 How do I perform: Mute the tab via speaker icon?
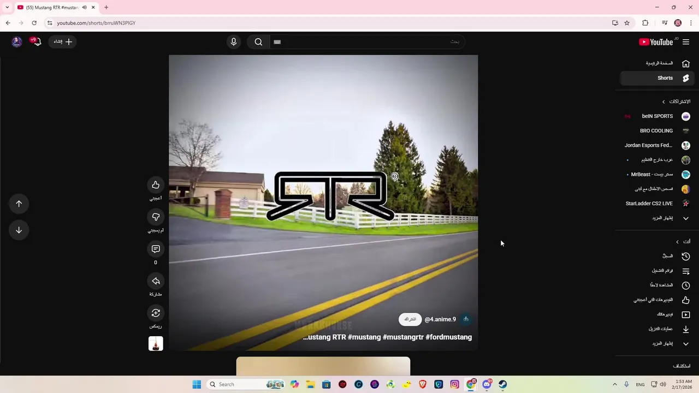[x=84, y=8]
